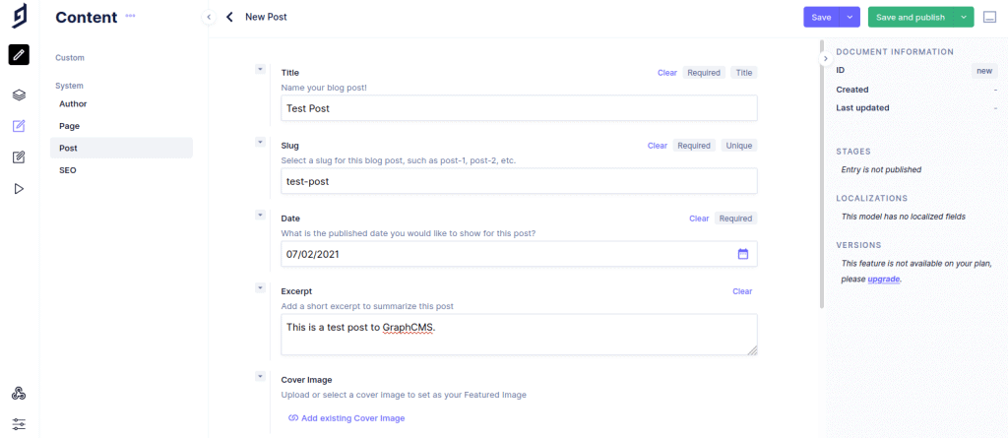
Task: Open the API Playground play icon
Action: [19, 188]
